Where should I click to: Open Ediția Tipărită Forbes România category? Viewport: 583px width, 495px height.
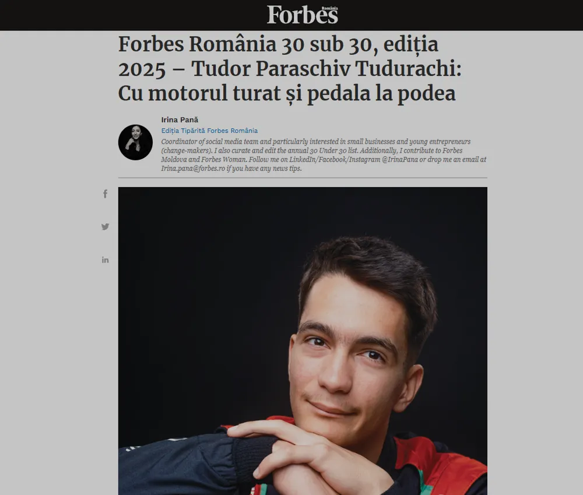(x=209, y=131)
